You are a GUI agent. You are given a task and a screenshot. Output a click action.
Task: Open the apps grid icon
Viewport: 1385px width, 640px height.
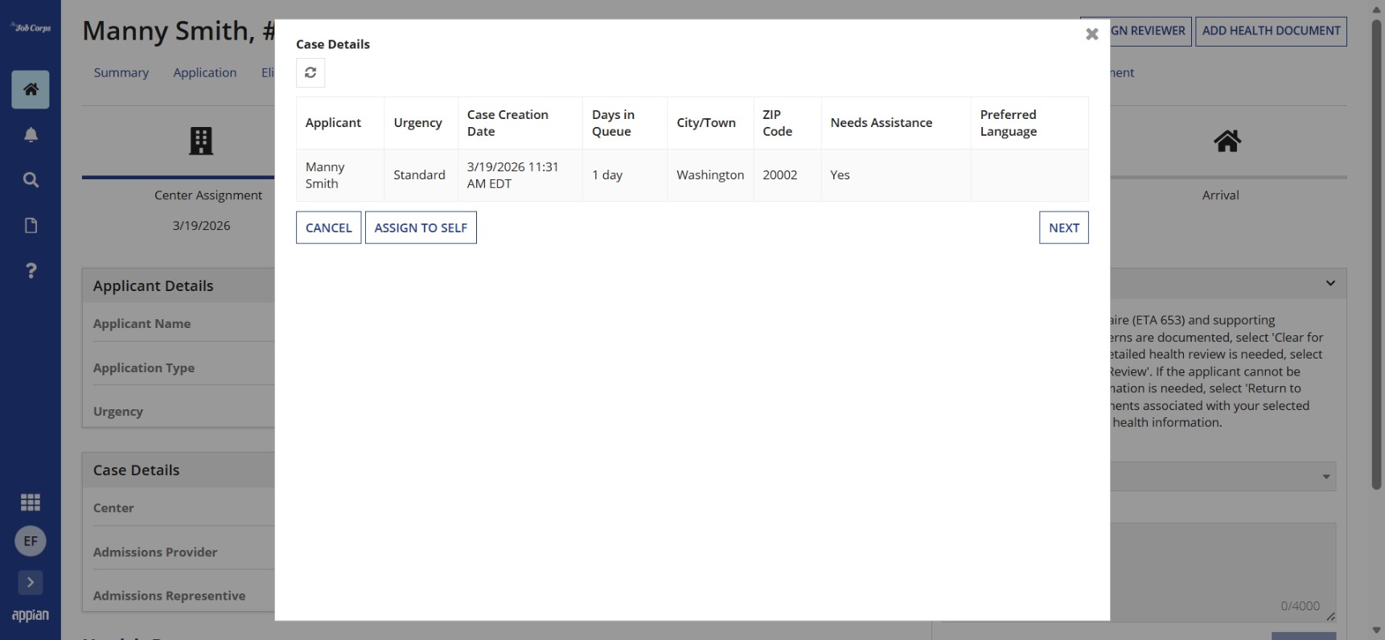click(31, 503)
